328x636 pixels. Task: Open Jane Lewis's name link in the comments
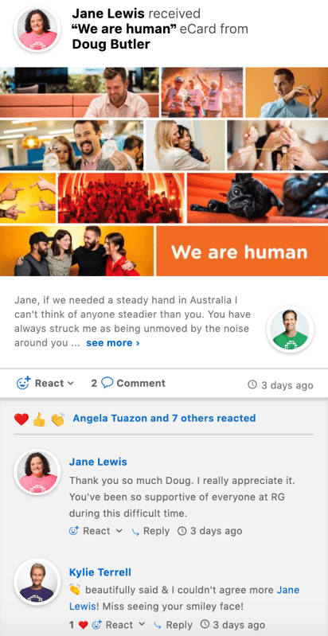tap(98, 462)
